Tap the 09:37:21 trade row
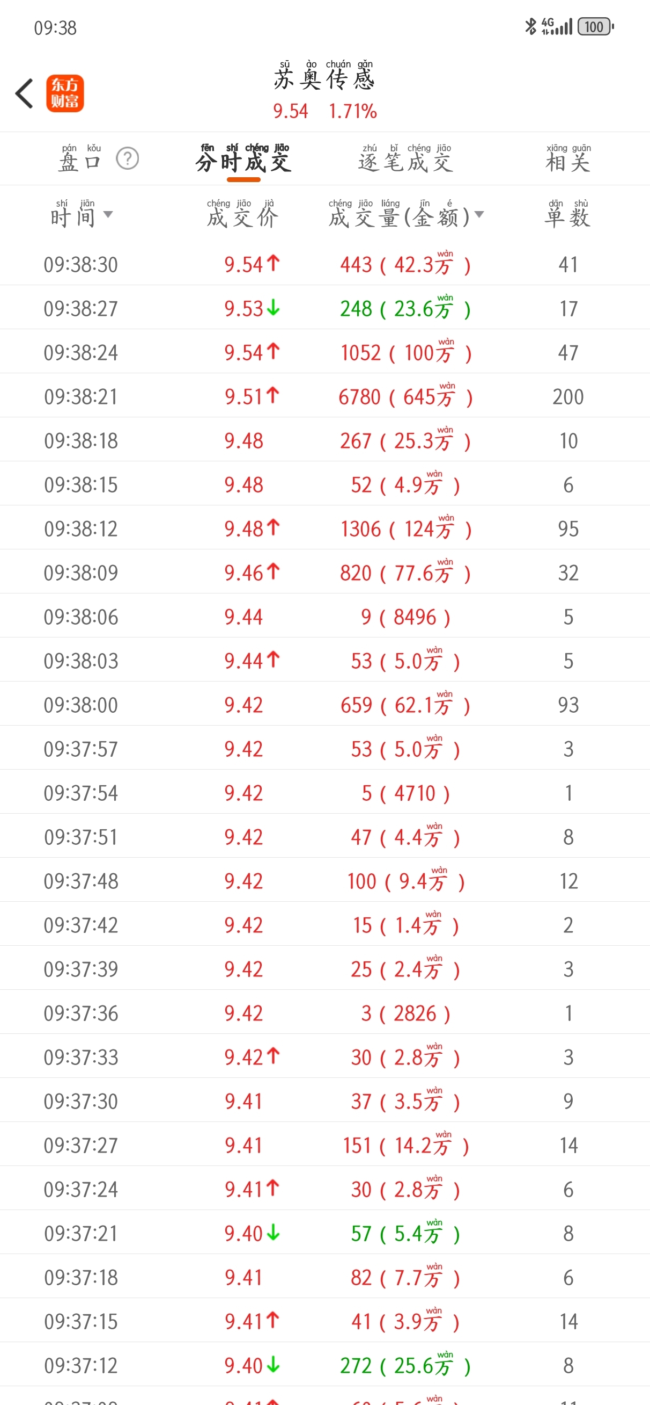650x1405 pixels. (324, 1233)
